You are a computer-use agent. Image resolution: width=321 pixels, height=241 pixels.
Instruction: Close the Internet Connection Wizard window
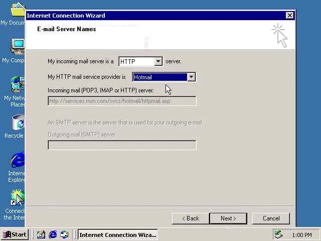[x=289, y=16]
